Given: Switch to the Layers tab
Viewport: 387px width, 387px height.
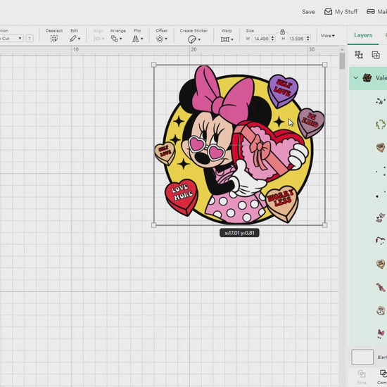Looking at the screenshot, I should tap(363, 35).
